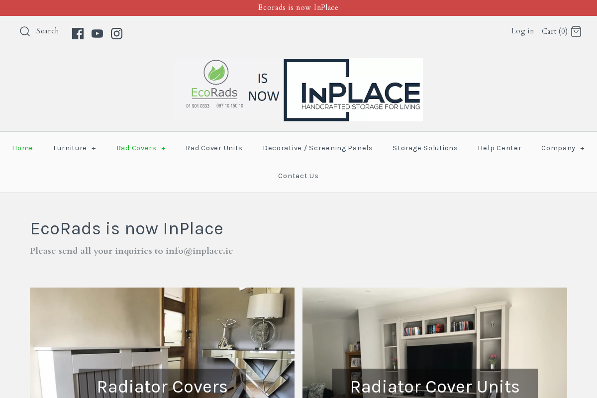This screenshot has height=398, width=597.
Task: Open the Storage Solutions menu item
Action: click(x=425, y=148)
